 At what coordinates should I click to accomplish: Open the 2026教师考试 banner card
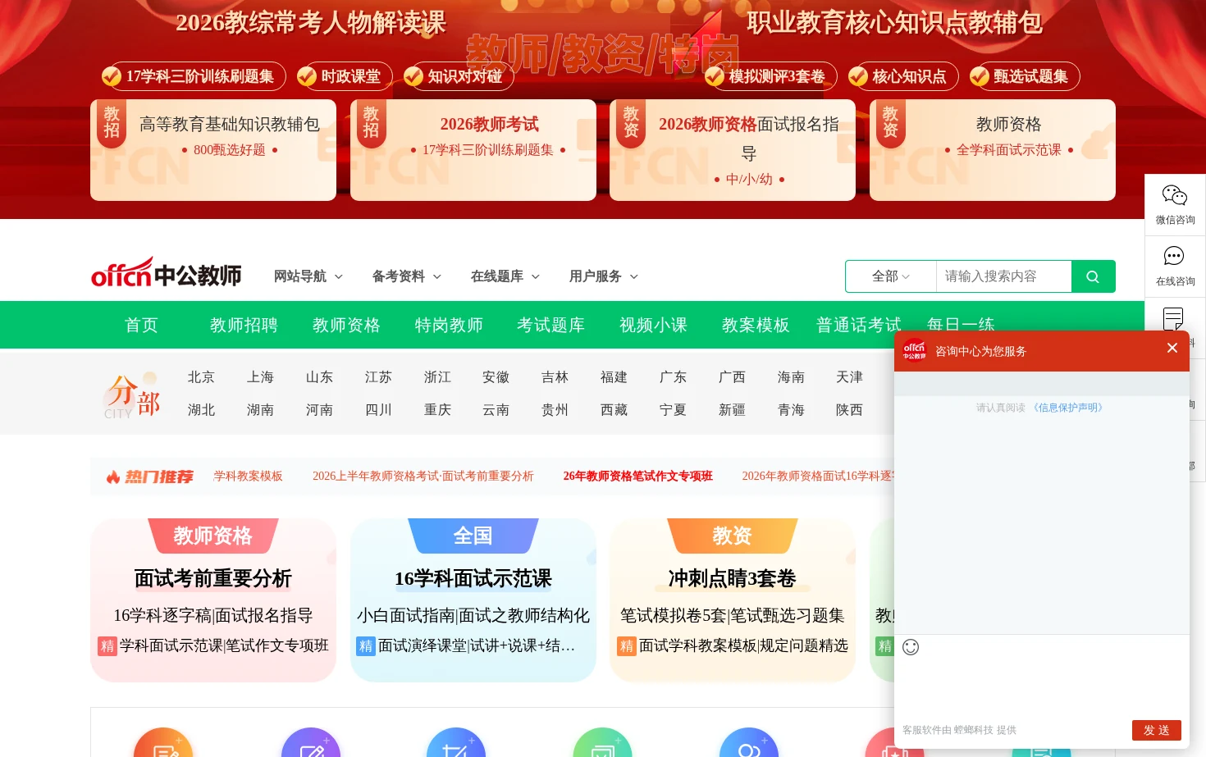tap(473, 150)
